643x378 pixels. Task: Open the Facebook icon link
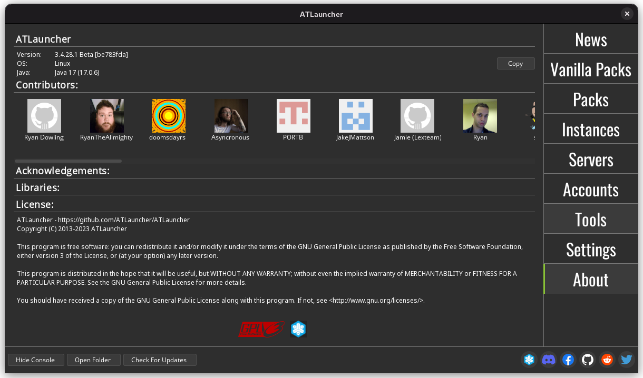(x=568, y=360)
